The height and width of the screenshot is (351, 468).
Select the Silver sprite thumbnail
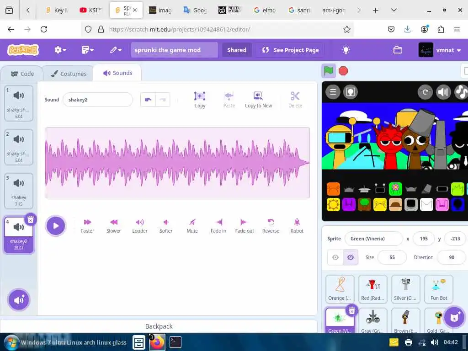(x=405, y=289)
